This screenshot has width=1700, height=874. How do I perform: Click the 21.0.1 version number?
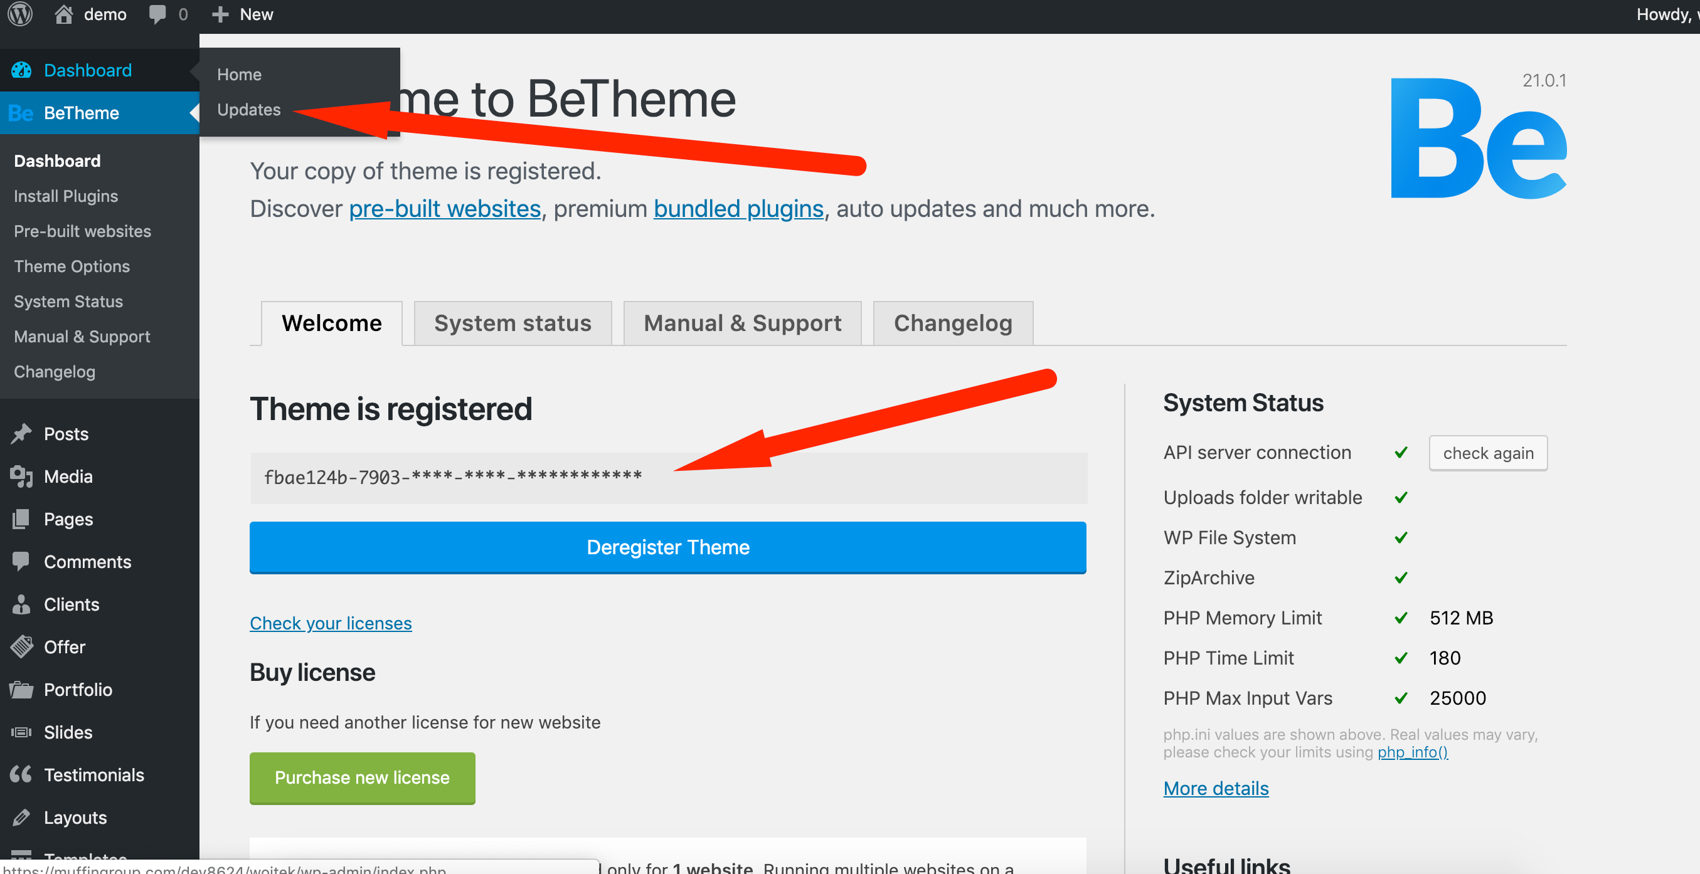click(x=1544, y=80)
